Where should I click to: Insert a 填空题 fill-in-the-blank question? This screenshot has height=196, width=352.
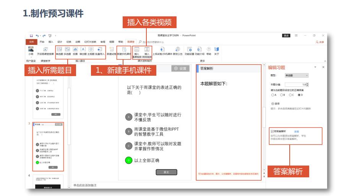pyautogui.click(x=83, y=51)
